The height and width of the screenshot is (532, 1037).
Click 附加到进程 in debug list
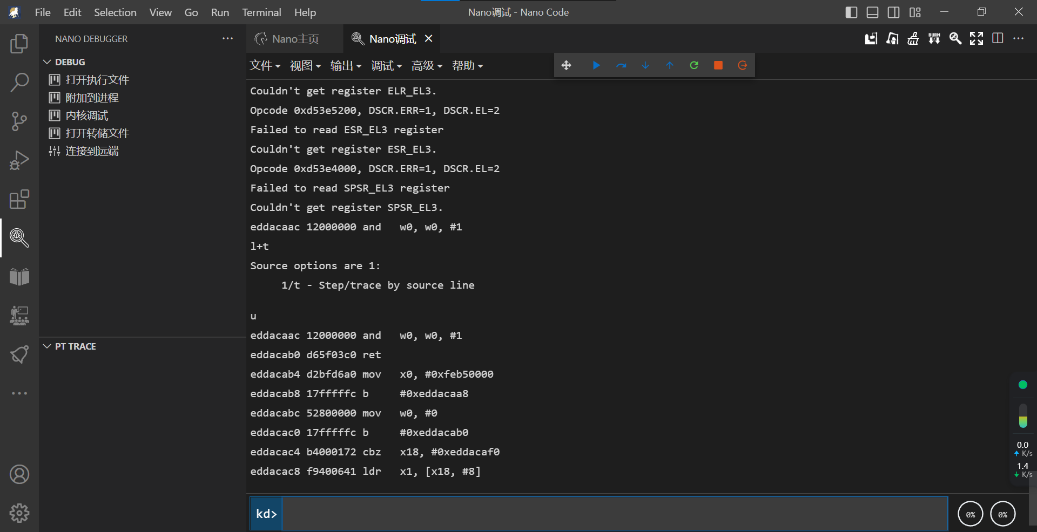pos(92,98)
